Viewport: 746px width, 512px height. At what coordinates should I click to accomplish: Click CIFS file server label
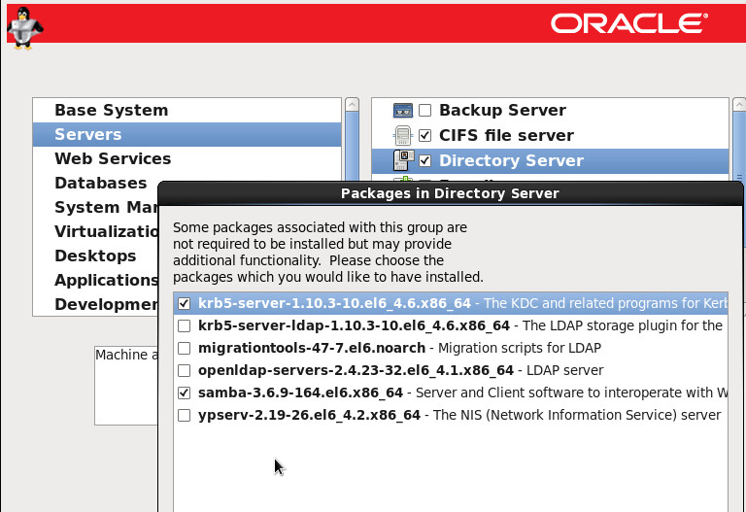506,136
